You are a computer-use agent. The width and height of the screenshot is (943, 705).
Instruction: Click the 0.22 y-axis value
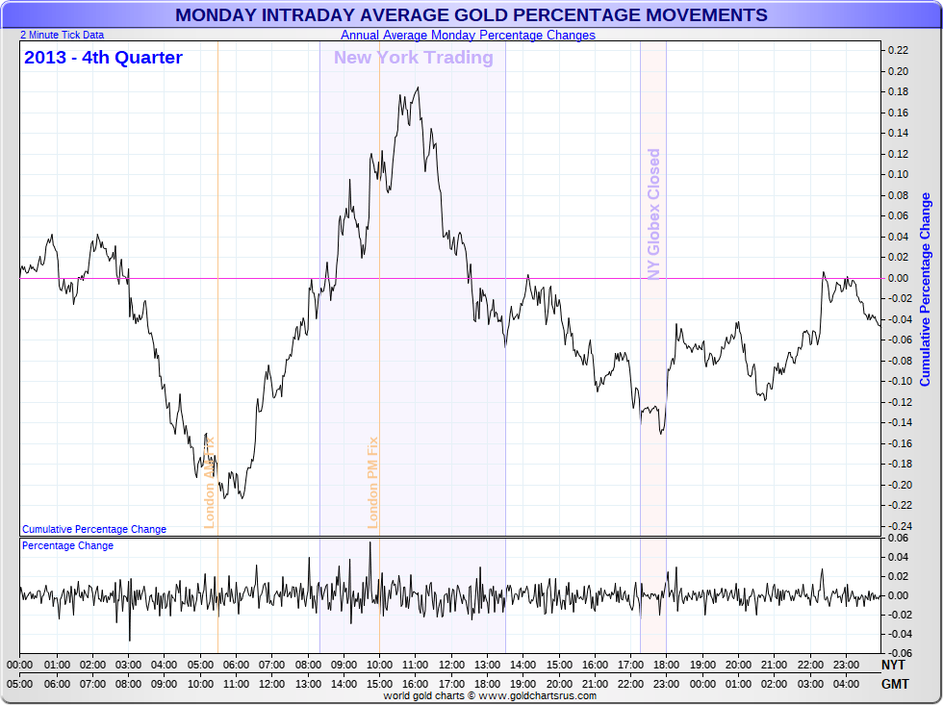[899, 50]
